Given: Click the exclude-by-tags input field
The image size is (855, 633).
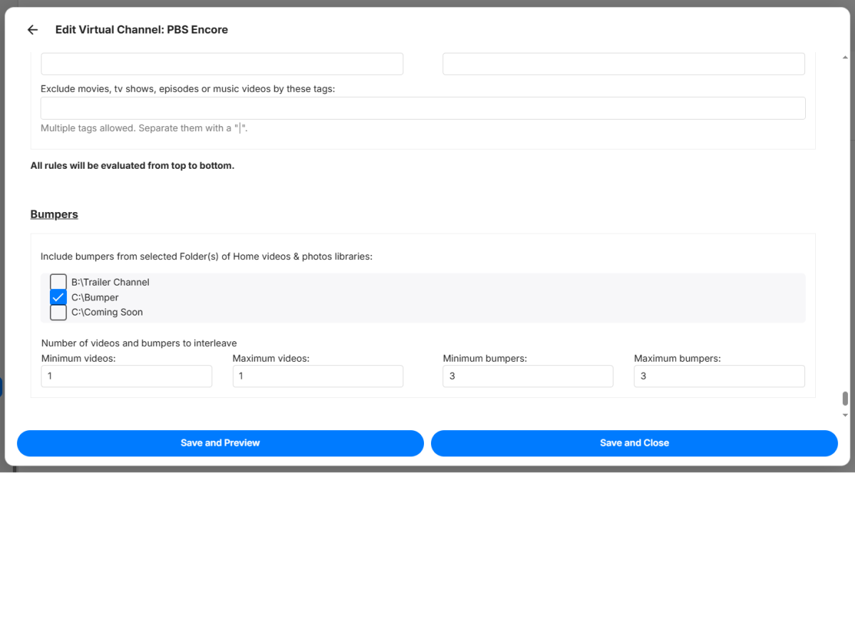Looking at the screenshot, I should [423, 108].
